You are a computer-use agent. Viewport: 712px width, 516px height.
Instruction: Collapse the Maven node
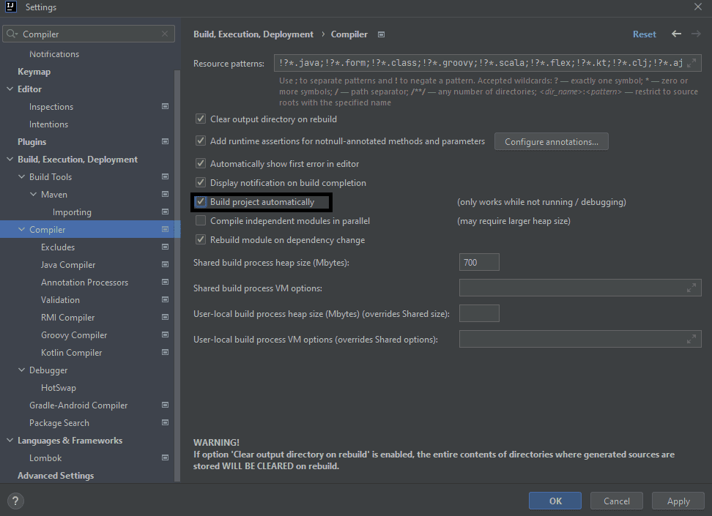coord(33,194)
